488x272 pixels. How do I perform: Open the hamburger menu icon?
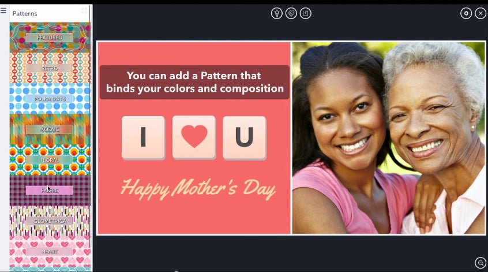click(3, 10)
